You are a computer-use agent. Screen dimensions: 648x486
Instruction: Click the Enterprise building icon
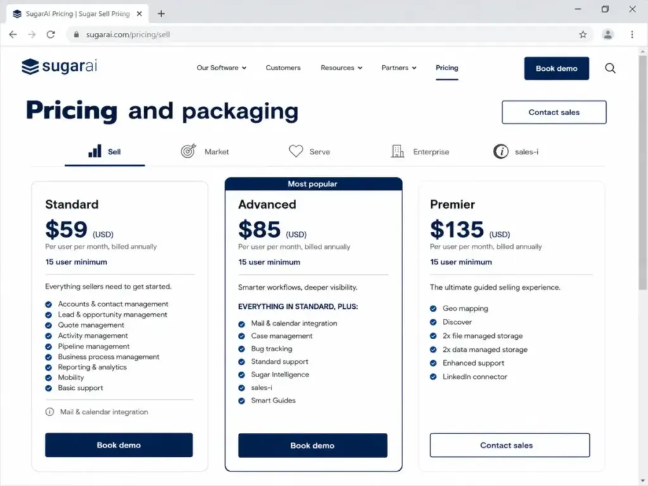coord(397,151)
